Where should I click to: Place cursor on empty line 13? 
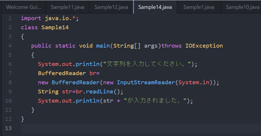(x=141, y=128)
